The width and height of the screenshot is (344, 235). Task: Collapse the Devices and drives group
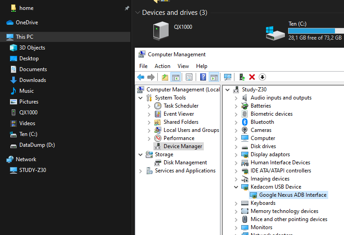138,13
